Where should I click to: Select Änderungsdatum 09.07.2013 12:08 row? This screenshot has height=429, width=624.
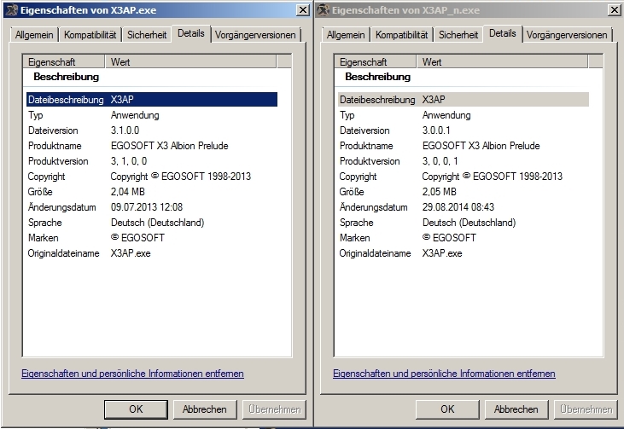coord(152,207)
